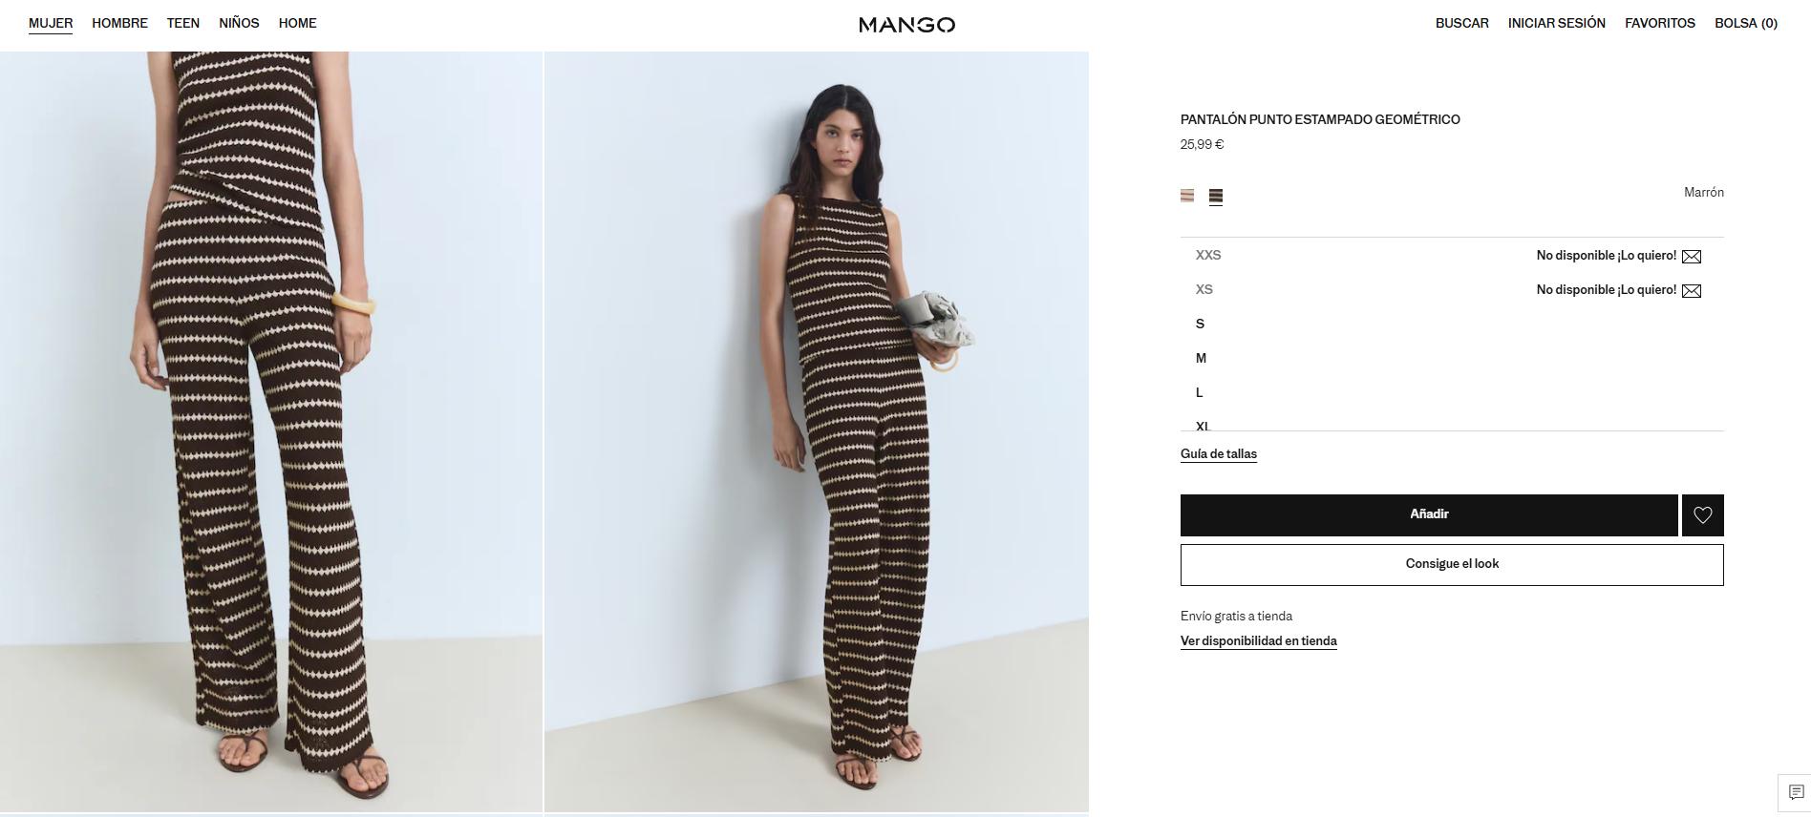Click INICIAR SESIÓN link
Viewport: 1811px width, 817px height.
click(x=1556, y=23)
